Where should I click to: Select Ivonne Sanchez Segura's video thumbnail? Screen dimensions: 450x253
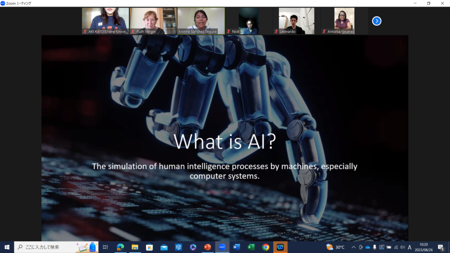[201, 21]
